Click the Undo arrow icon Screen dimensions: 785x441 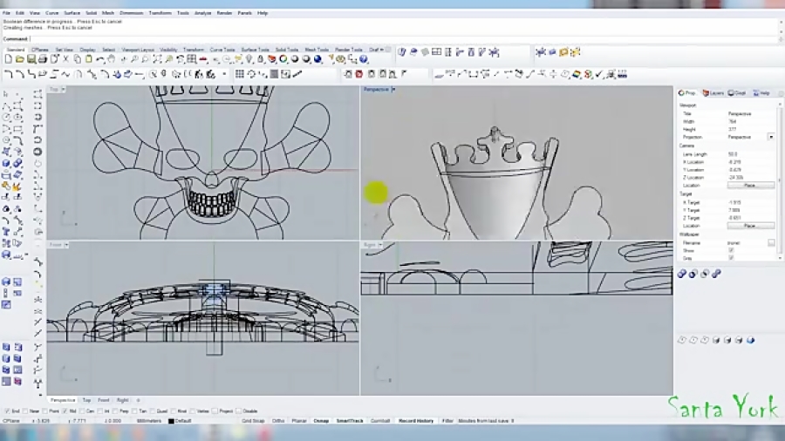coord(100,59)
